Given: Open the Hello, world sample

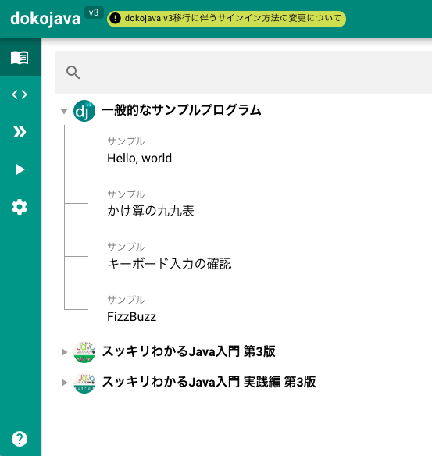Looking at the screenshot, I should click(x=139, y=159).
